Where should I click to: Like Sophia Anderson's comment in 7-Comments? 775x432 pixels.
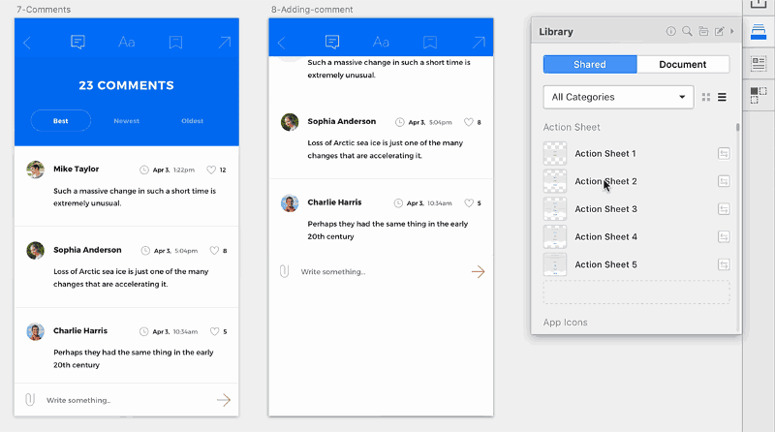[214, 251]
